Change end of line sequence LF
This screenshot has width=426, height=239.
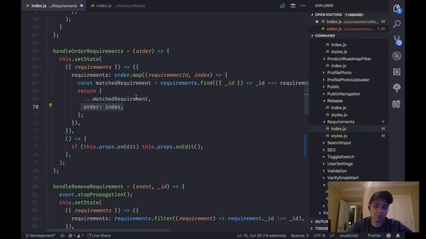[332, 236]
